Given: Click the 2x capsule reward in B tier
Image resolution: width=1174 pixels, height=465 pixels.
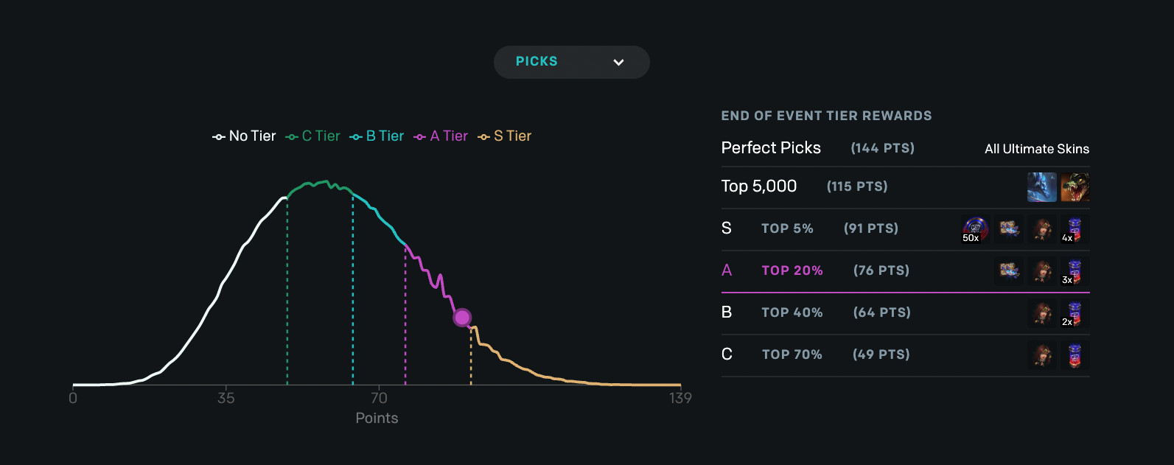Looking at the screenshot, I should [x=1074, y=313].
